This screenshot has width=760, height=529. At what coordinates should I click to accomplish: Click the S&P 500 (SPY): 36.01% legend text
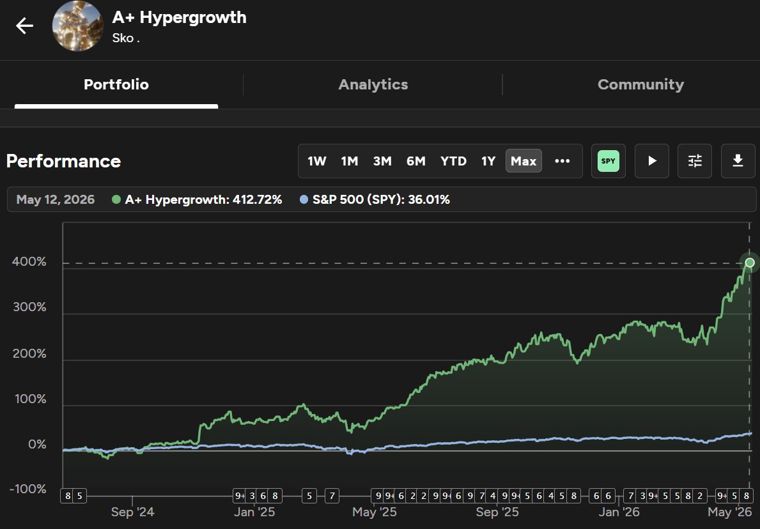pyautogui.click(x=381, y=199)
